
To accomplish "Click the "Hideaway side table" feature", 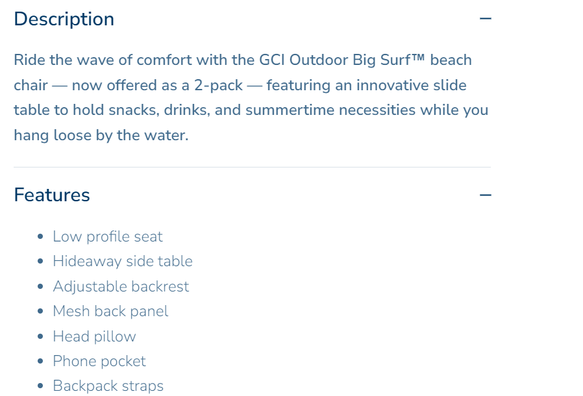I will [x=123, y=261].
